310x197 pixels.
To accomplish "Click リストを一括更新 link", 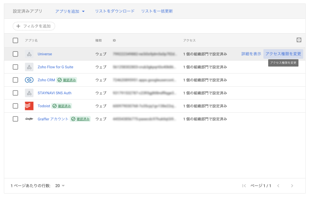I will pos(157,11).
